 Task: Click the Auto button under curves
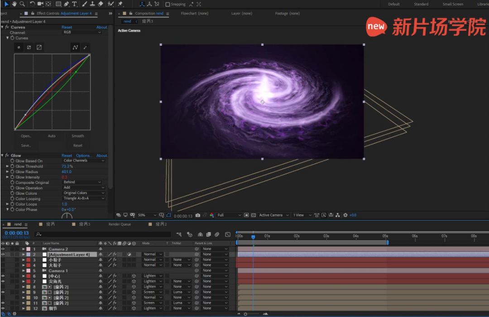(52, 136)
